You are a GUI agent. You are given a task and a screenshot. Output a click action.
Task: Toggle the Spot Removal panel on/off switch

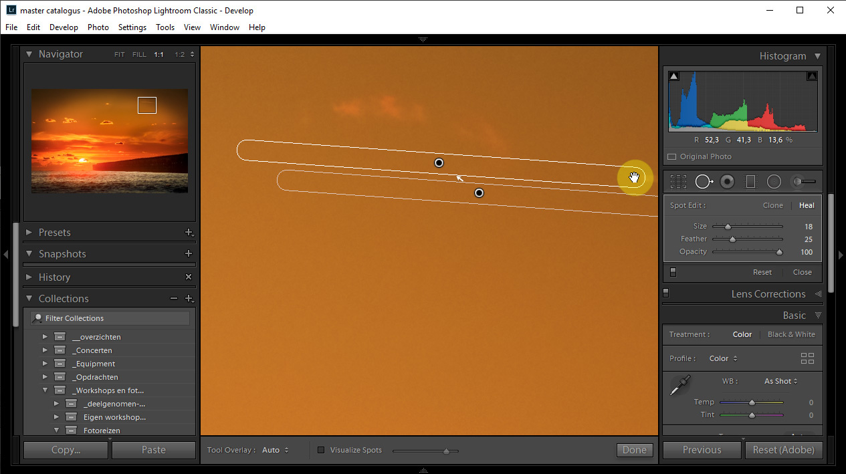click(x=673, y=272)
